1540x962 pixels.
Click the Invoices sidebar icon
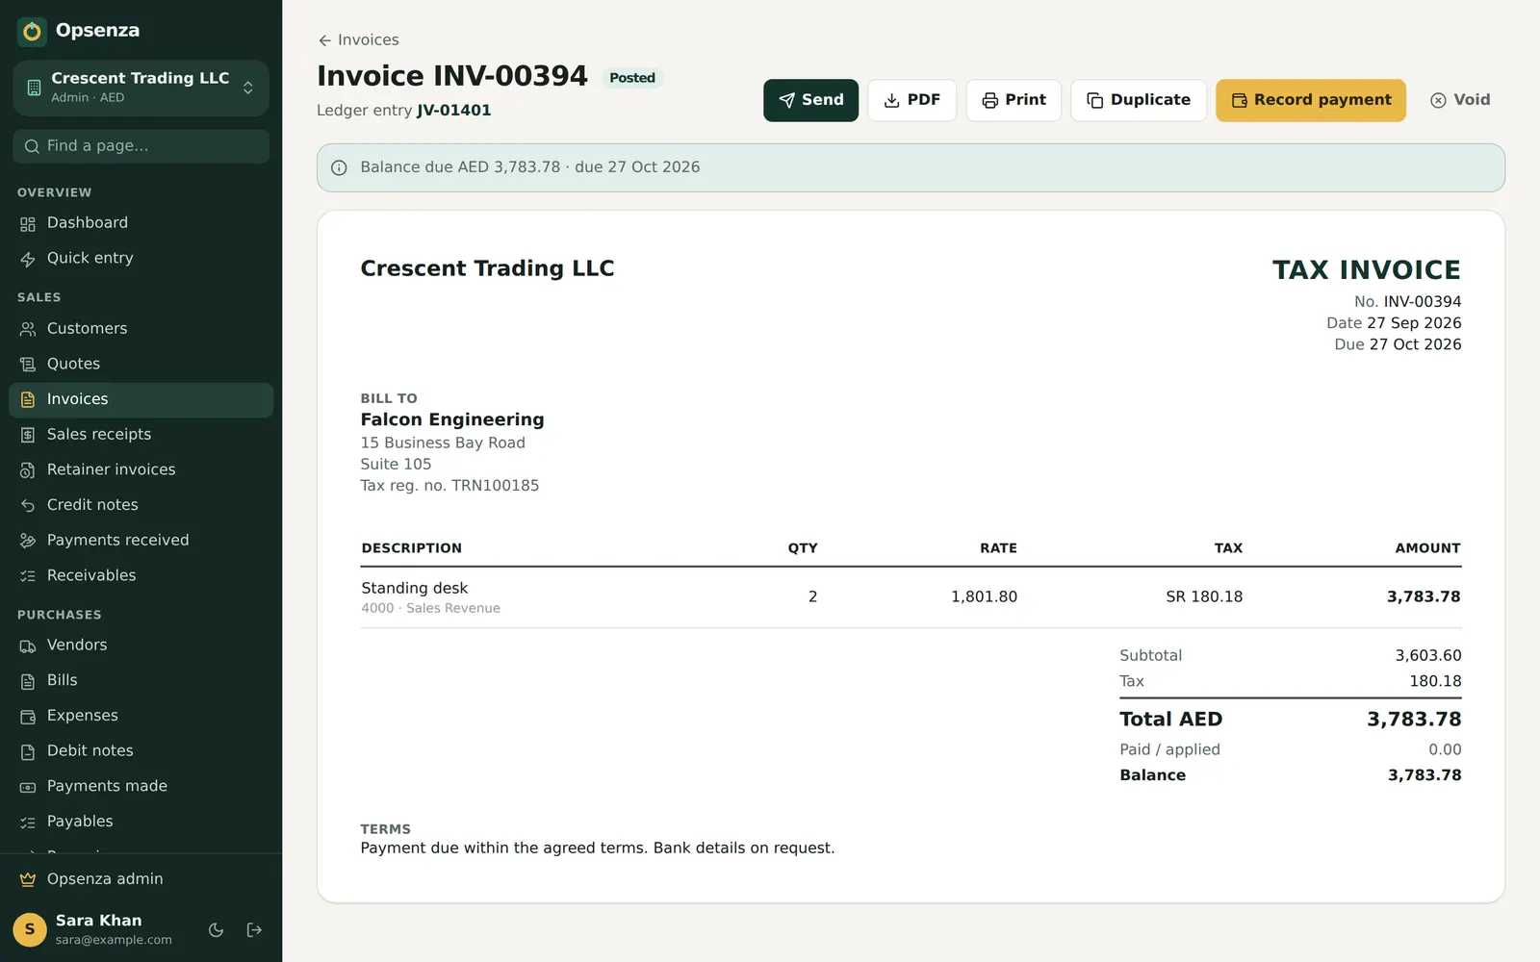tap(28, 399)
